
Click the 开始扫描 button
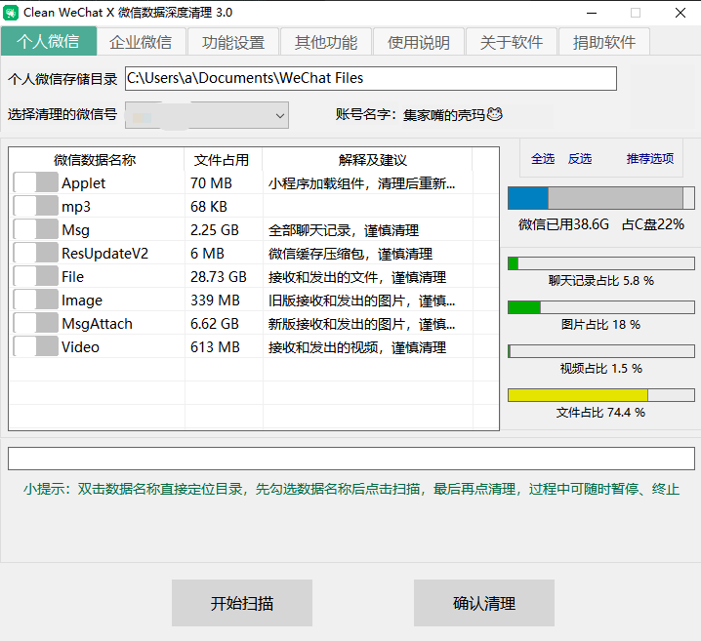(242, 603)
